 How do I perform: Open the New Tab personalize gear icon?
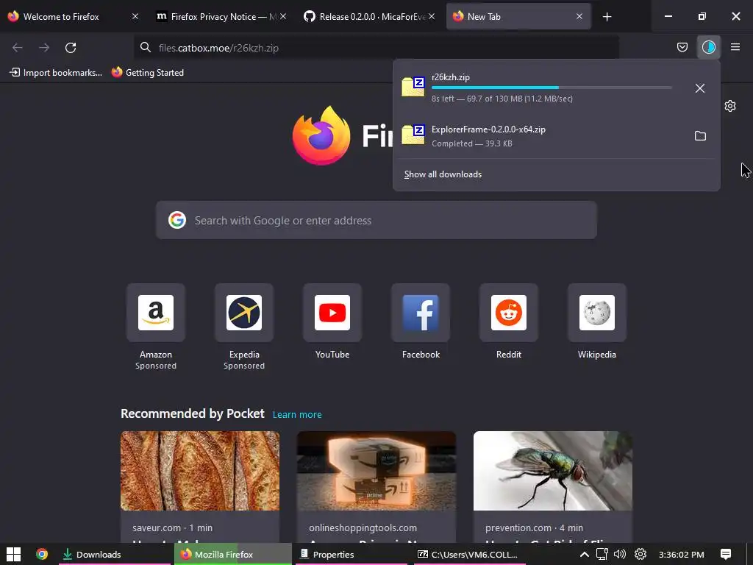click(x=730, y=106)
